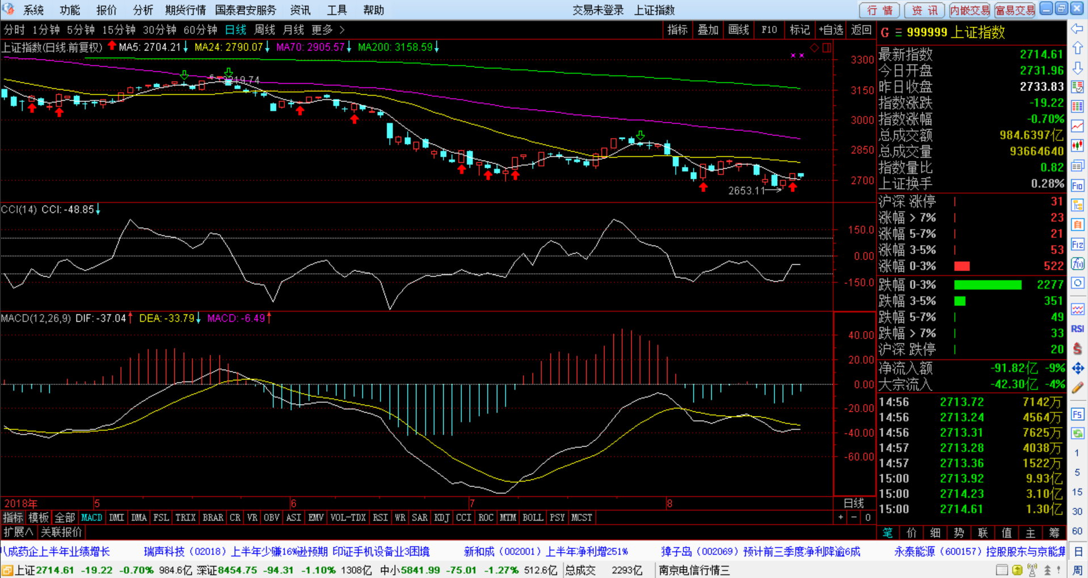This screenshot has width=1088, height=578.
Task: Open the F10 info icon in sidebar
Action: 1077,185
